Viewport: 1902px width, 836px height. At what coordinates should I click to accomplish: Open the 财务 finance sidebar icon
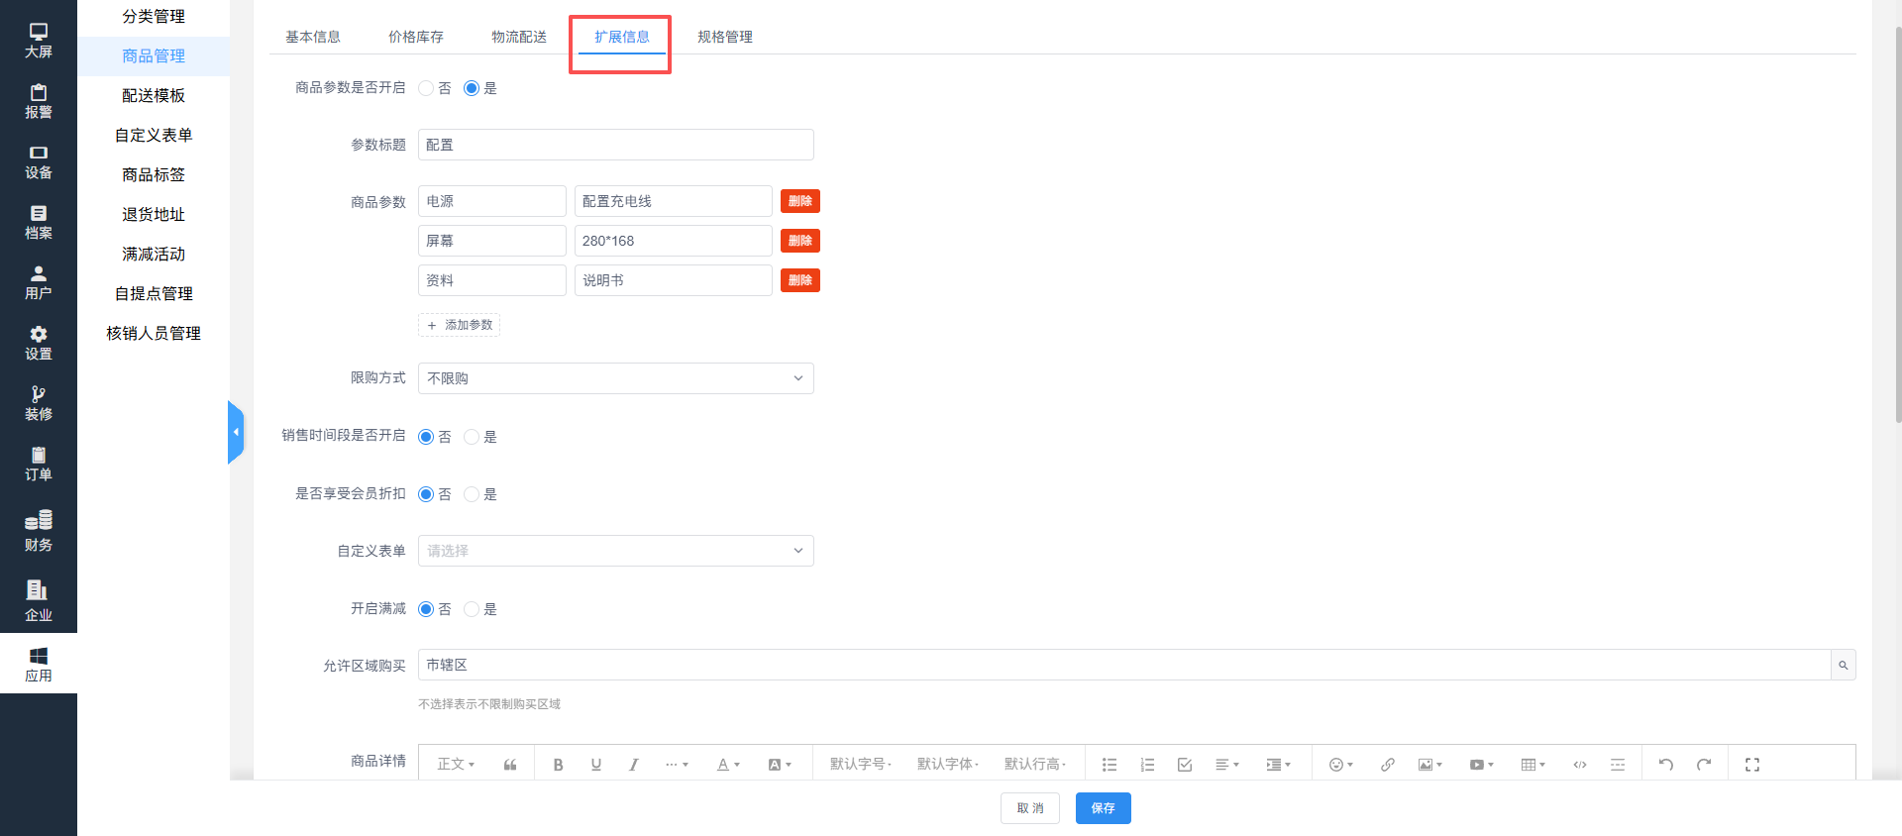tap(38, 530)
